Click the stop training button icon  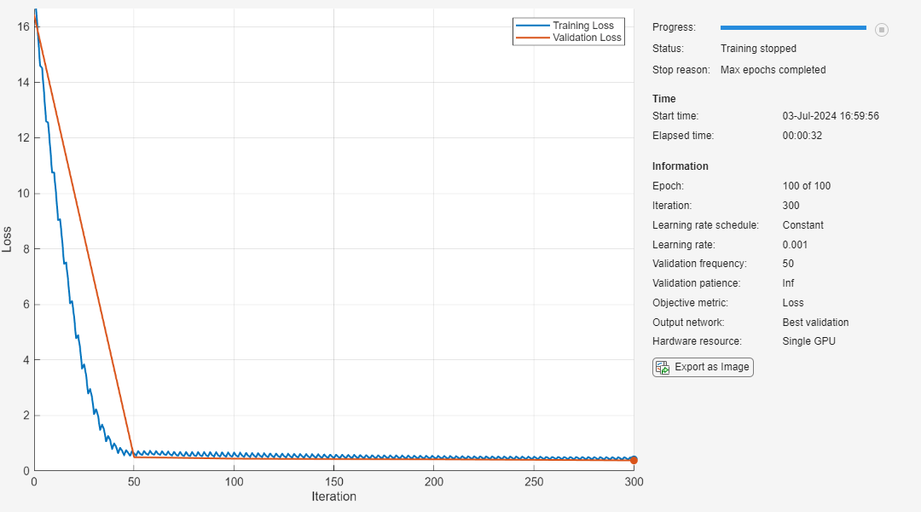(x=882, y=30)
